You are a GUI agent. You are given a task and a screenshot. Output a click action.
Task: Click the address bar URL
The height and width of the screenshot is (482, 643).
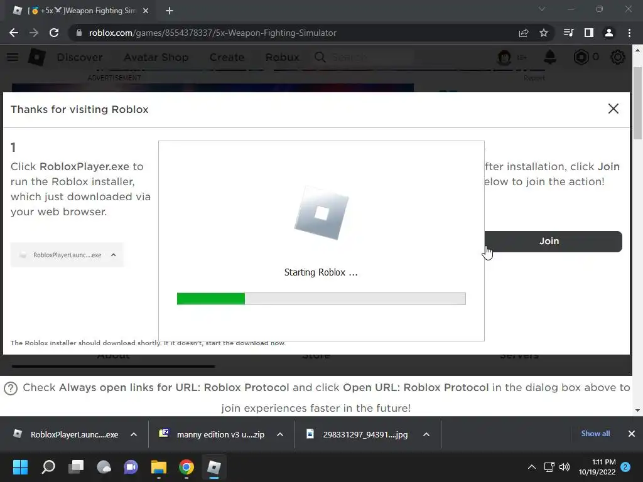click(x=212, y=33)
